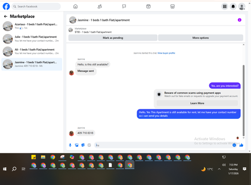
Task: Click 'Hello, is this still available?' message
Action: coord(93,64)
